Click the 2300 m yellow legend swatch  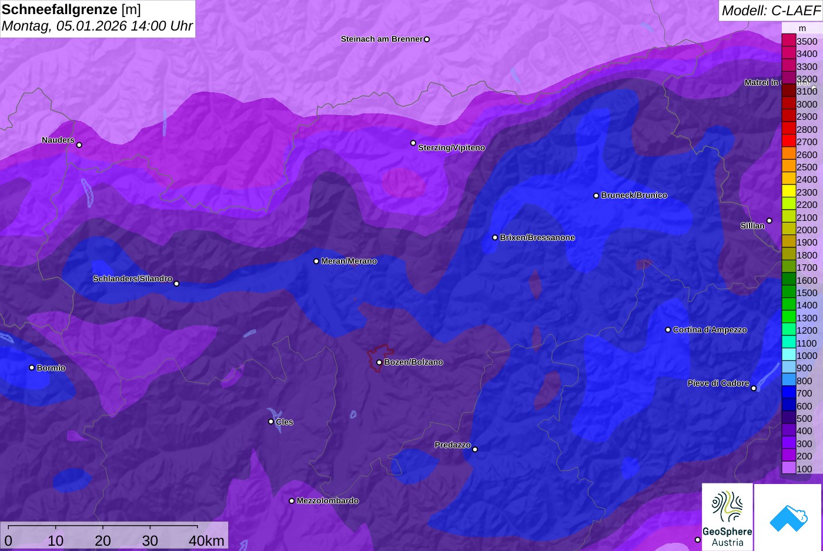tap(788, 191)
